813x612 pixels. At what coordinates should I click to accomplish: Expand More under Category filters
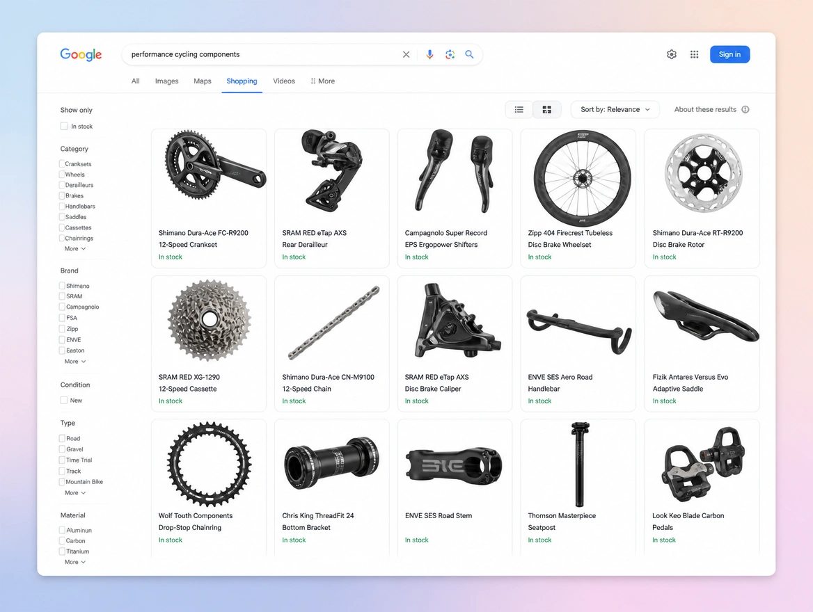tap(75, 249)
